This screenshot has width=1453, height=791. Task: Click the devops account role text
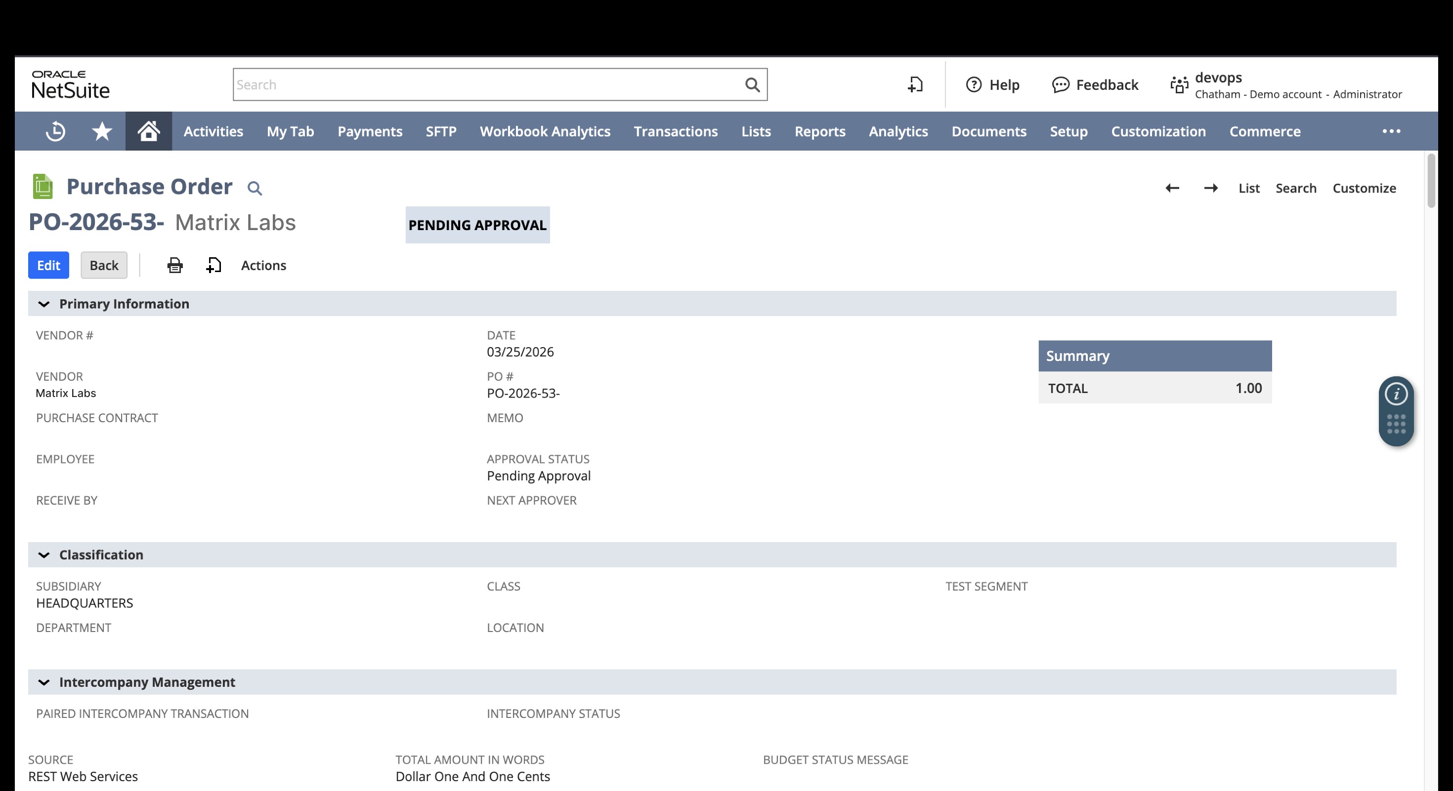(x=1298, y=95)
